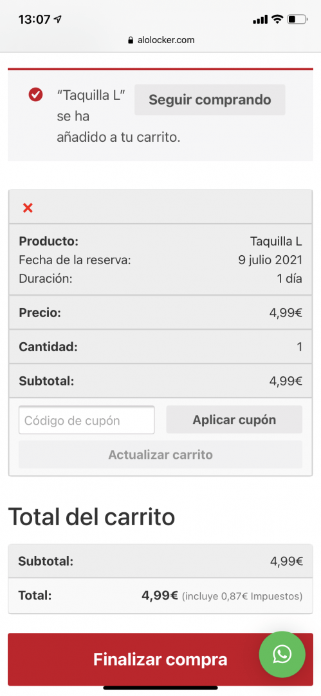
Task: Remove Taquilla L with red X icon
Action: pos(28,208)
